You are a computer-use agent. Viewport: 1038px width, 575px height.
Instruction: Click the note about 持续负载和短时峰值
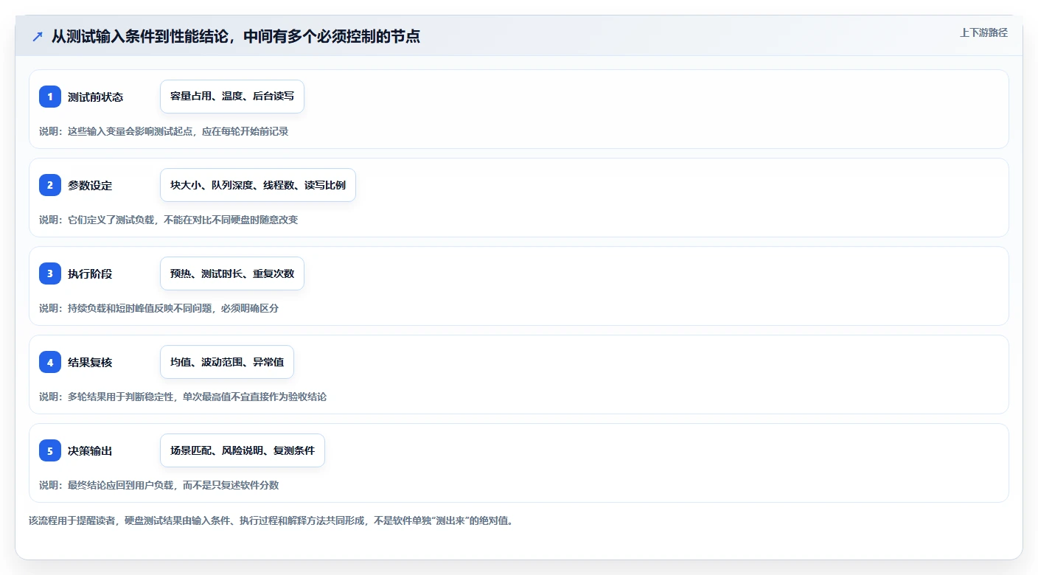point(159,308)
